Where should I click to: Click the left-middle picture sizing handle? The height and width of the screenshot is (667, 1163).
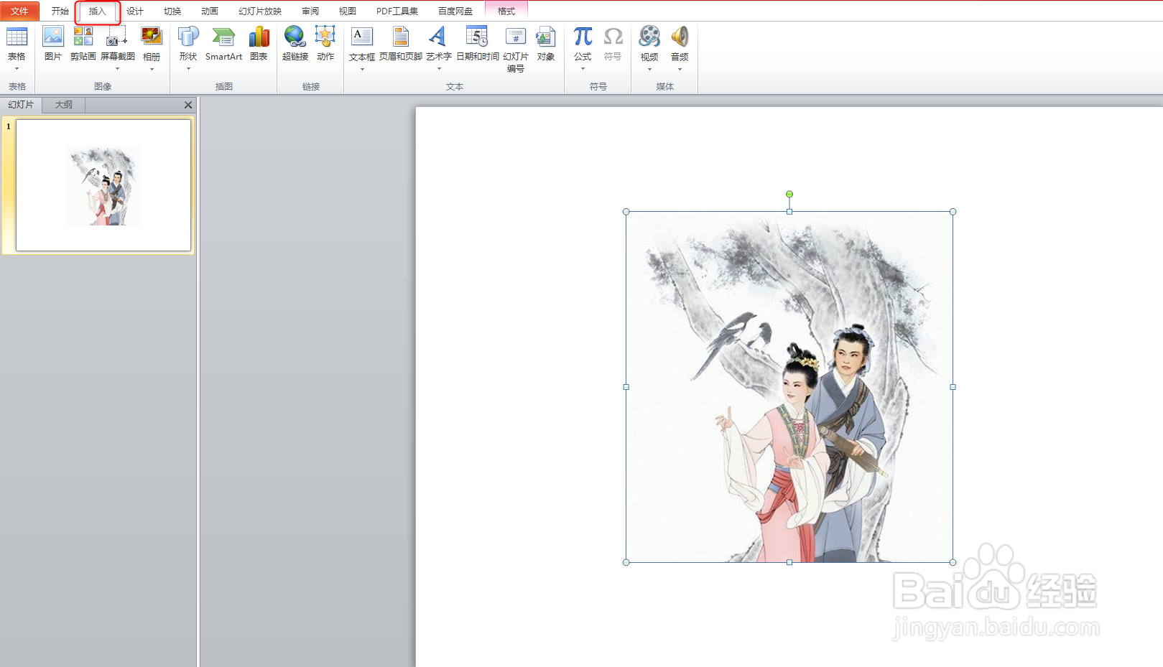tap(626, 387)
